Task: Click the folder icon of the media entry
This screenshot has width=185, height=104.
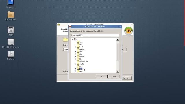Action: [x=78, y=64]
